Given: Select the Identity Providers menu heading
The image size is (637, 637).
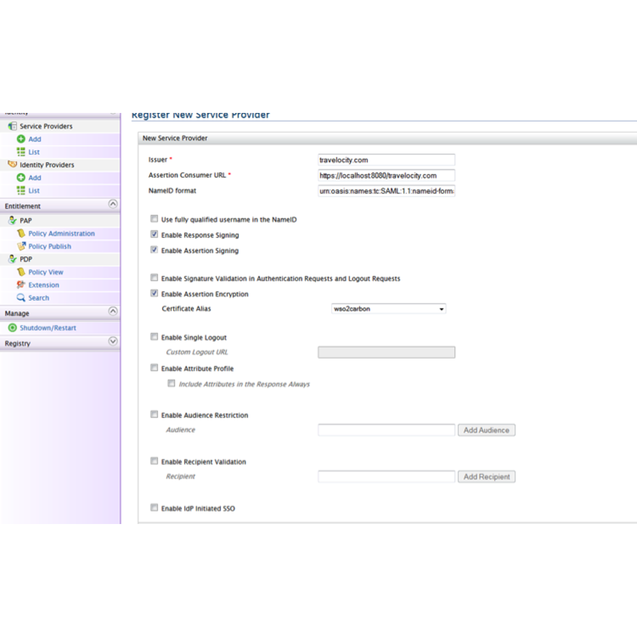Looking at the screenshot, I should tap(47, 165).
